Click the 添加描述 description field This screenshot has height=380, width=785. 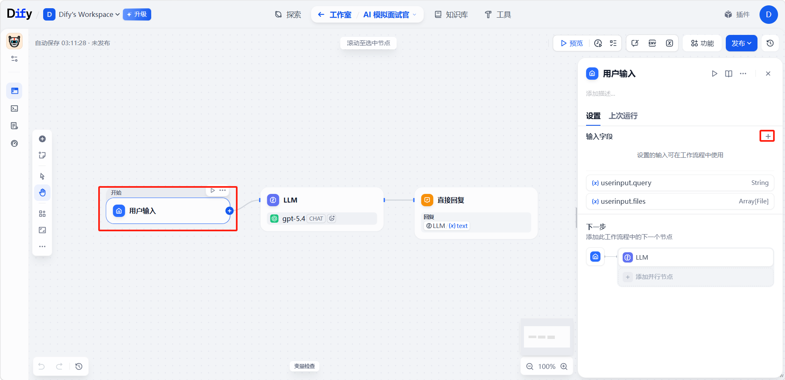click(600, 94)
